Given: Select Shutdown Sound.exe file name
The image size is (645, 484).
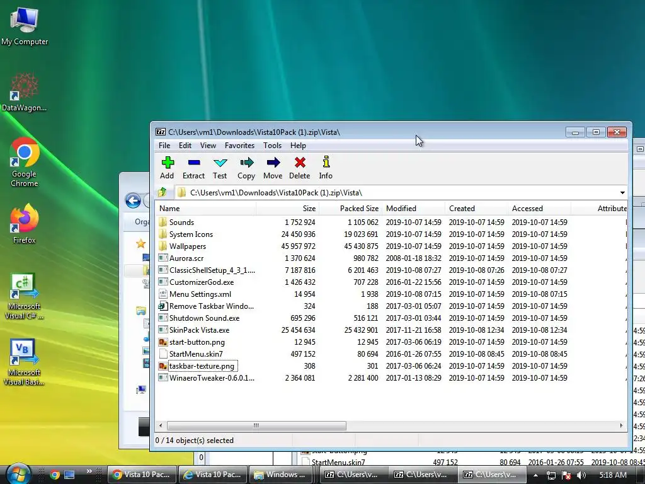Looking at the screenshot, I should click(x=205, y=318).
